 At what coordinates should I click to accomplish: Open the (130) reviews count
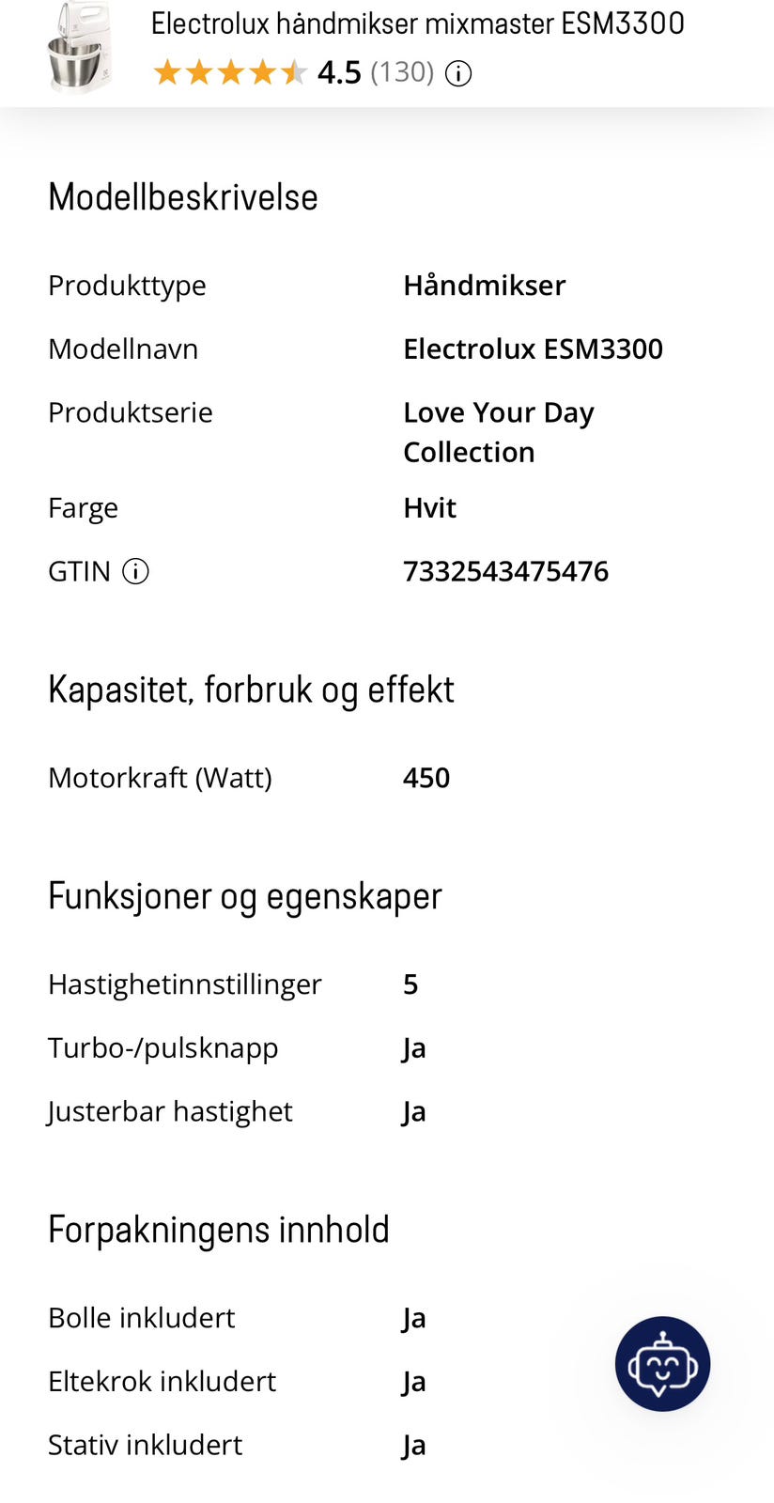pos(402,72)
